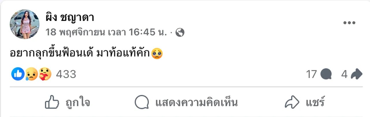Click the แสดงความคิดเห็น comment button

coord(186,102)
